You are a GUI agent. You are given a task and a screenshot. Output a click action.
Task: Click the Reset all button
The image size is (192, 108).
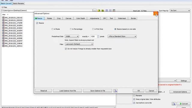[x=43, y=91]
